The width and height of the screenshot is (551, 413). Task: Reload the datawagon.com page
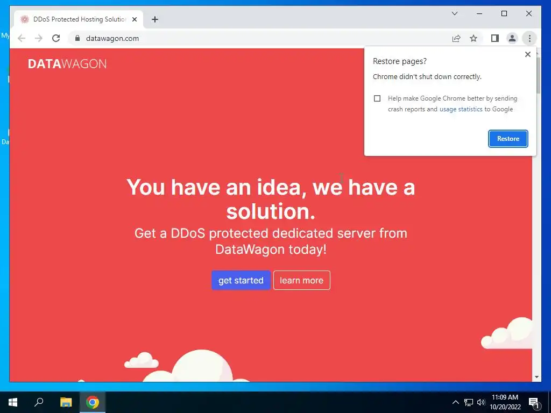pyautogui.click(x=56, y=38)
